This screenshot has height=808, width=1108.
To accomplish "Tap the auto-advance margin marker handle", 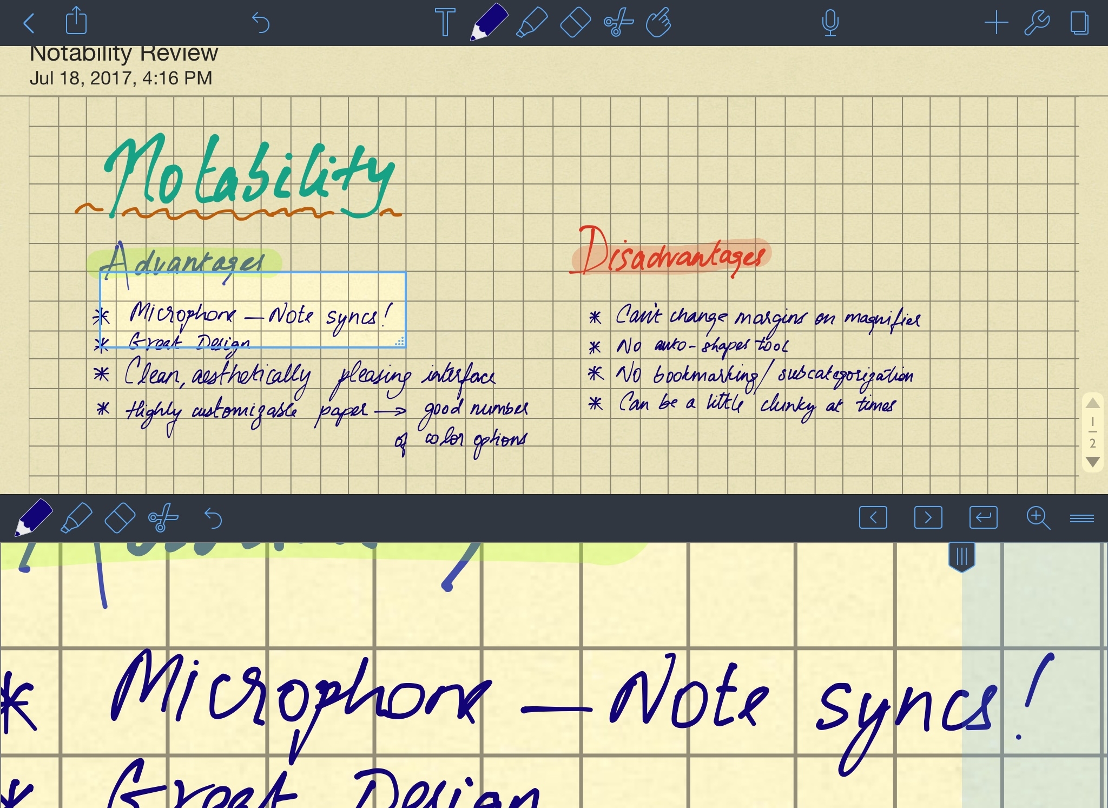I will pos(962,557).
